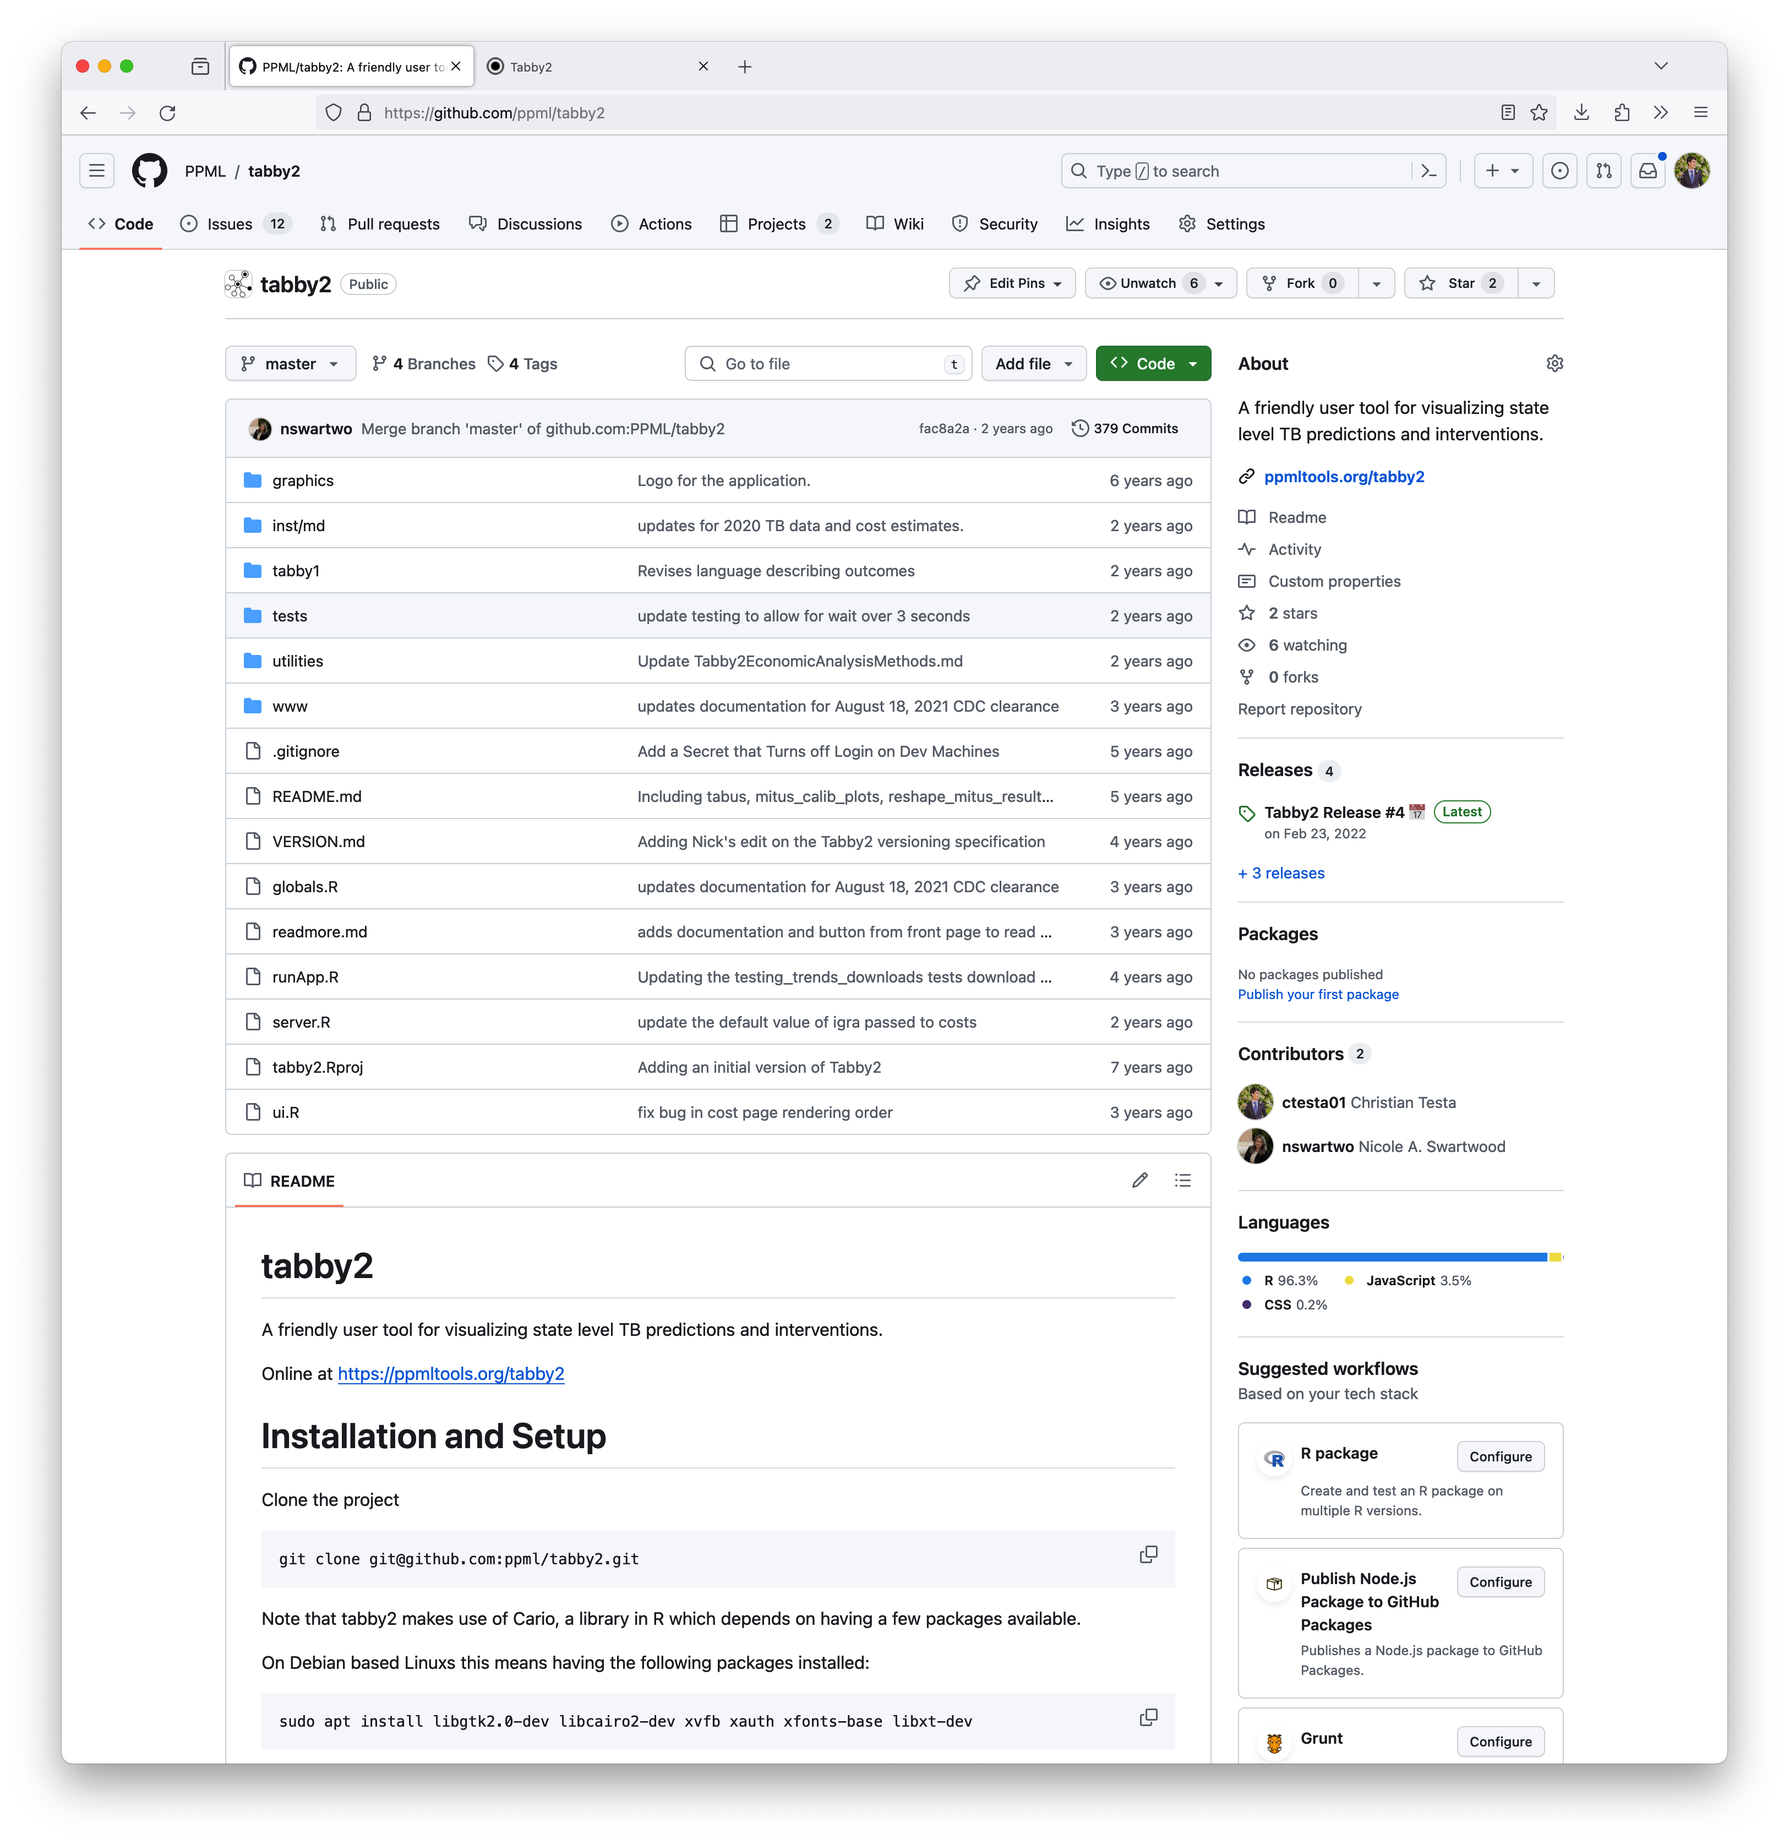
Task: Click the Firefox bookmark star icon
Action: (1539, 113)
